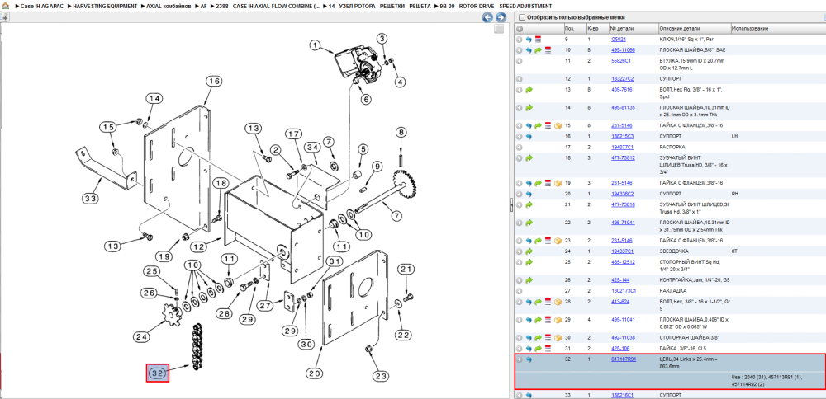Open part number link 183227C2

point(622,79)
